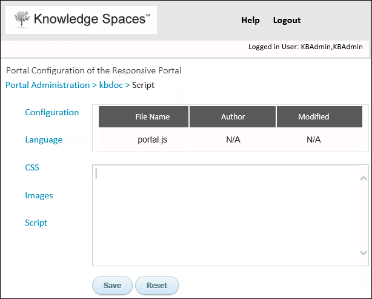Viewport: 372px width, 299px height.
Task: Log out using the Logout link
Action: click(287, 20)
